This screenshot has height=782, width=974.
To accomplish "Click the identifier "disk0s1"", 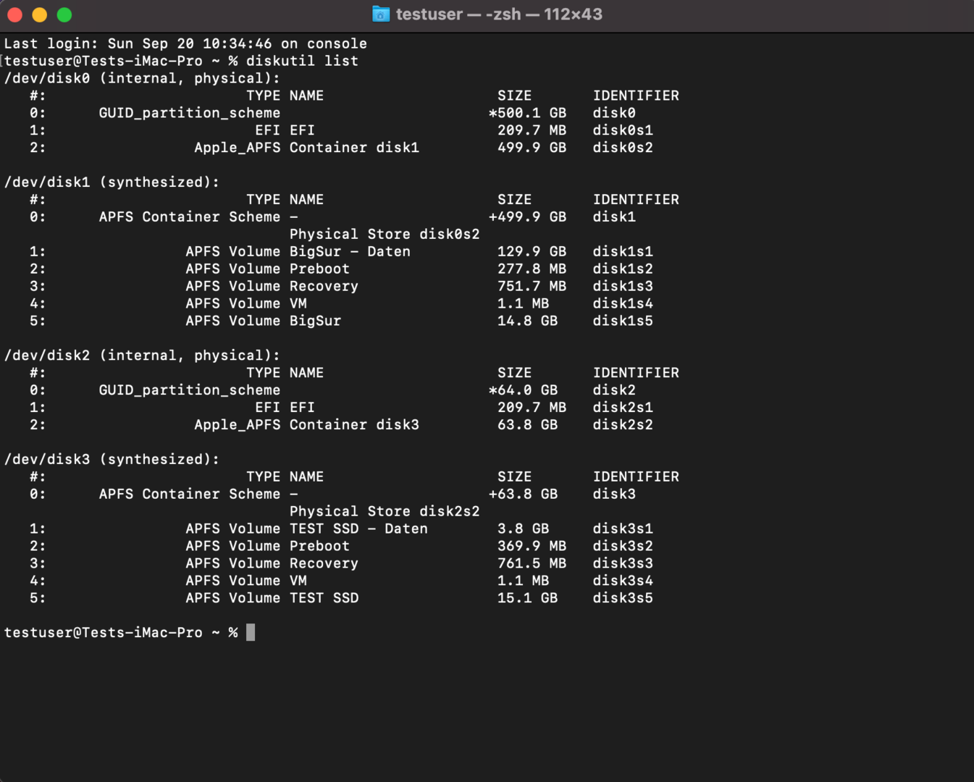I will click(623, 130).
